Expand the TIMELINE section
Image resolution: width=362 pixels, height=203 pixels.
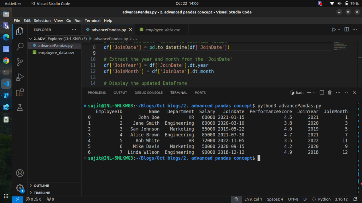42,193
